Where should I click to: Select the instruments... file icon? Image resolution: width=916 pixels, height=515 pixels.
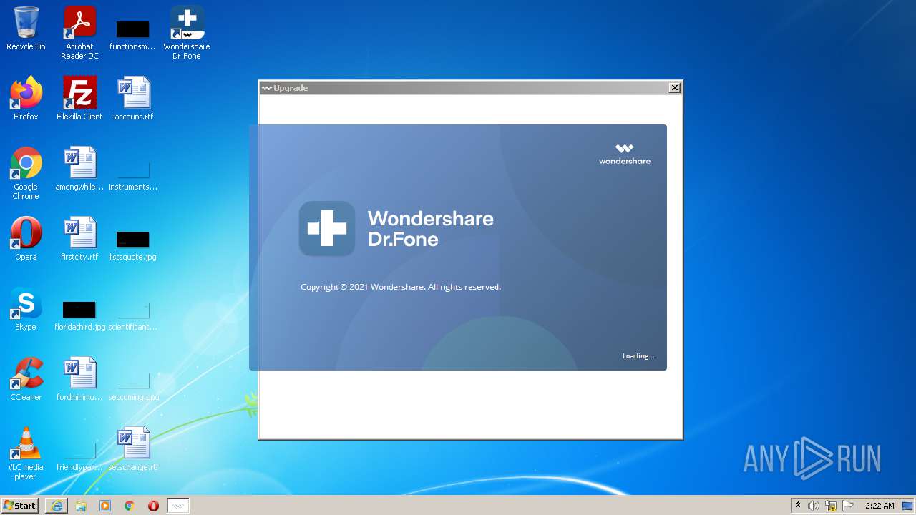click(x=133, y=176)
